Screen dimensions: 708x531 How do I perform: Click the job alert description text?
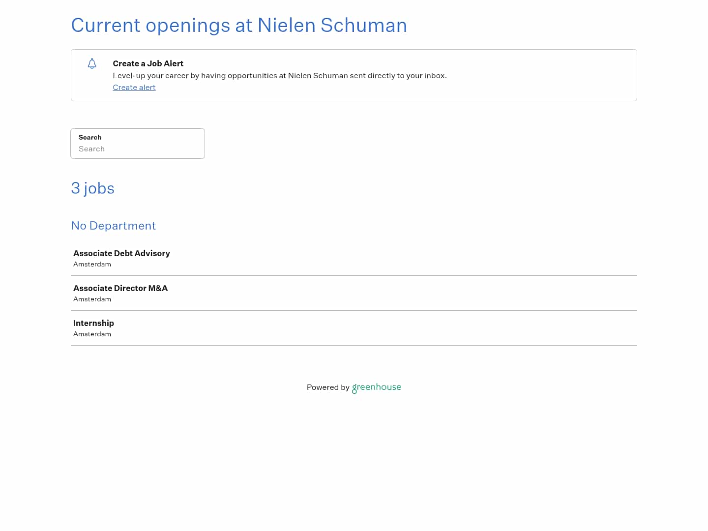(x=280, y=76)
